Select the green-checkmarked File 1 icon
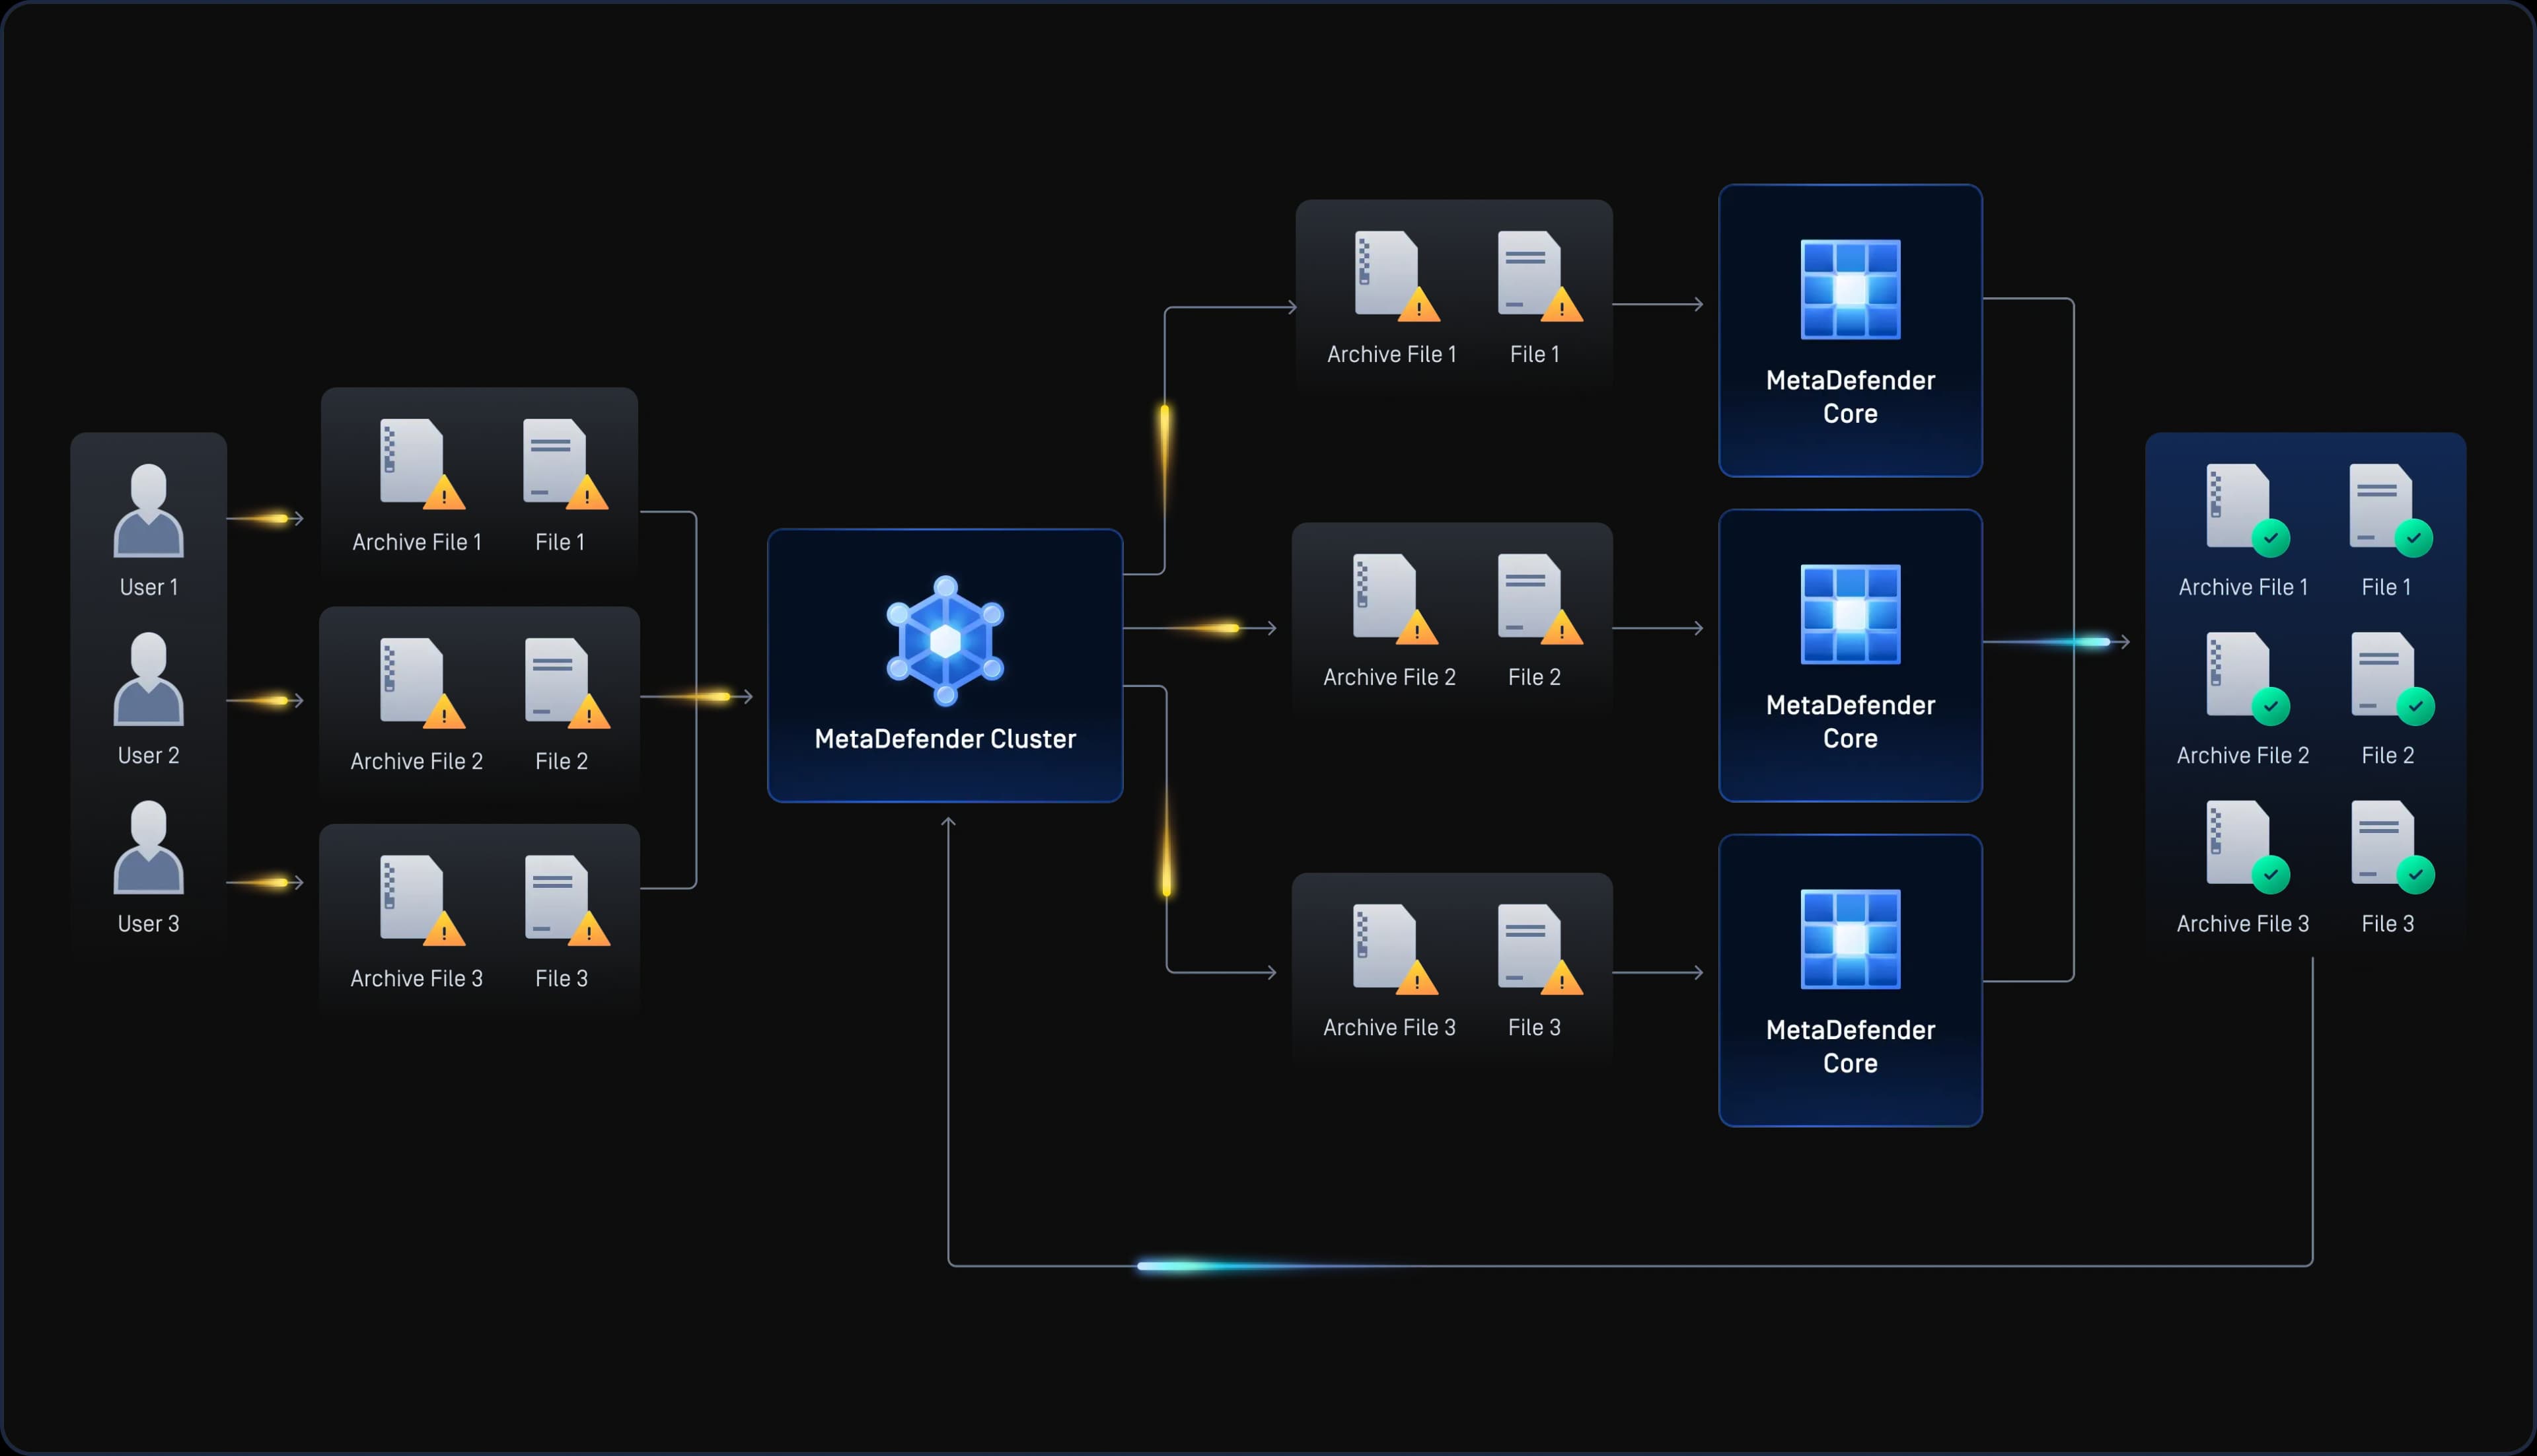This screenshot has height=1456, width=2537. click(2391, 510)
